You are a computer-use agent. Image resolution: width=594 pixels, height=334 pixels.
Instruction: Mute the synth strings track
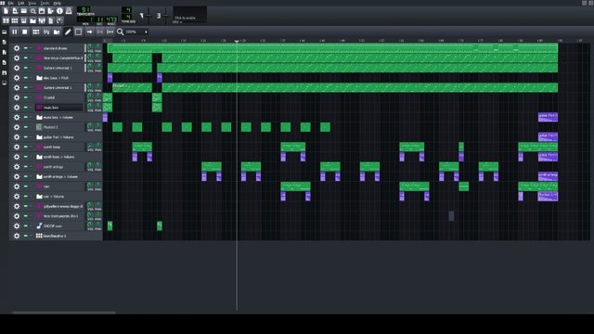point(26,167)
